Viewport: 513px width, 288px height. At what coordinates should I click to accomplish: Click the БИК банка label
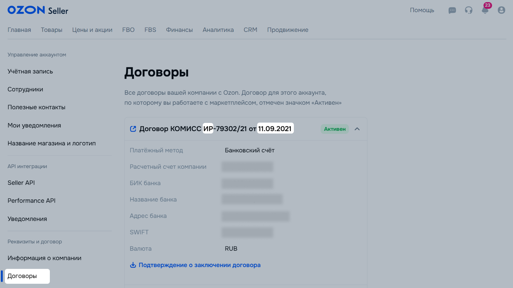145,183
